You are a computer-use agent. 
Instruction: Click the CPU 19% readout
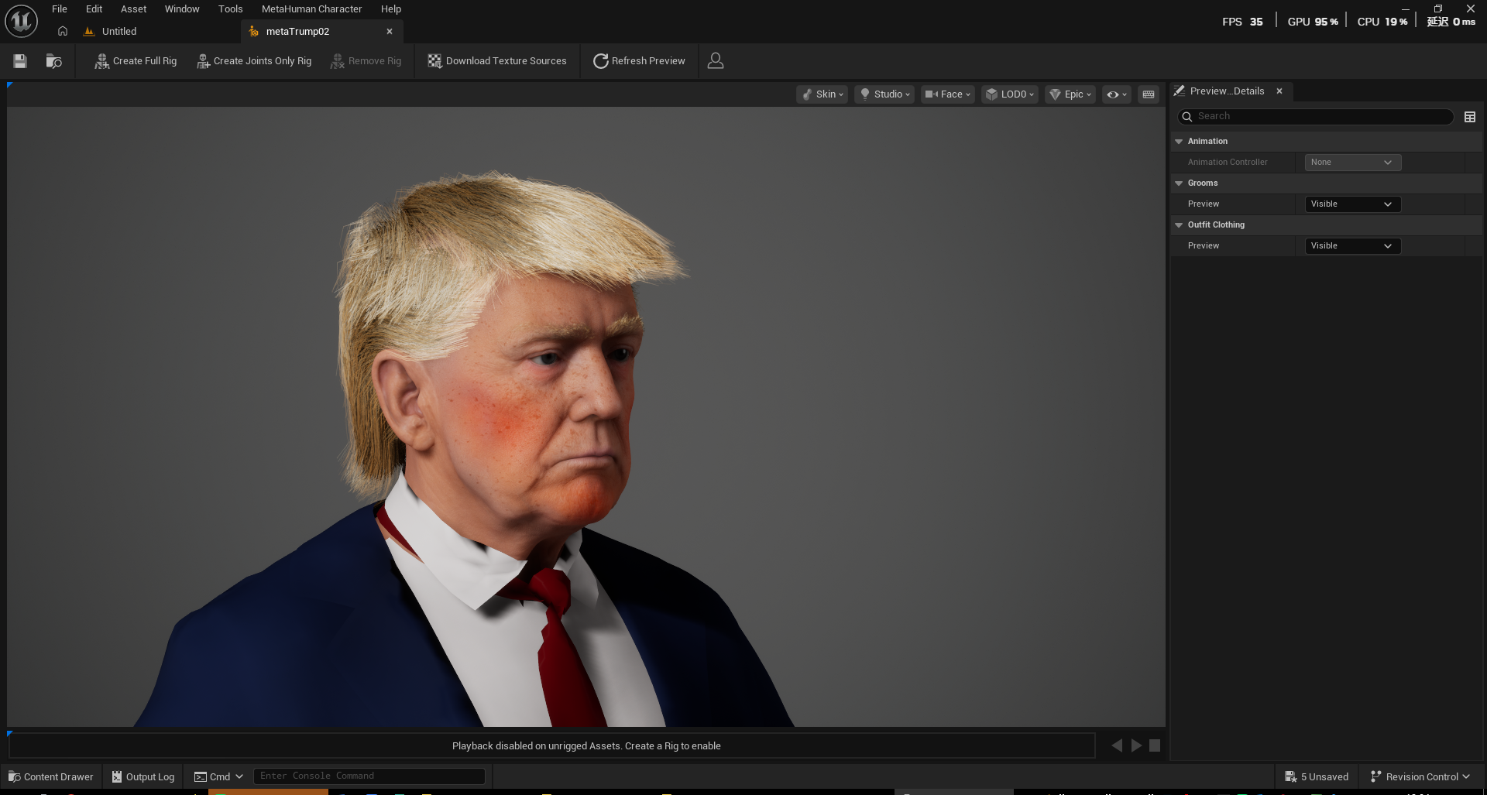coord(1382,22)
